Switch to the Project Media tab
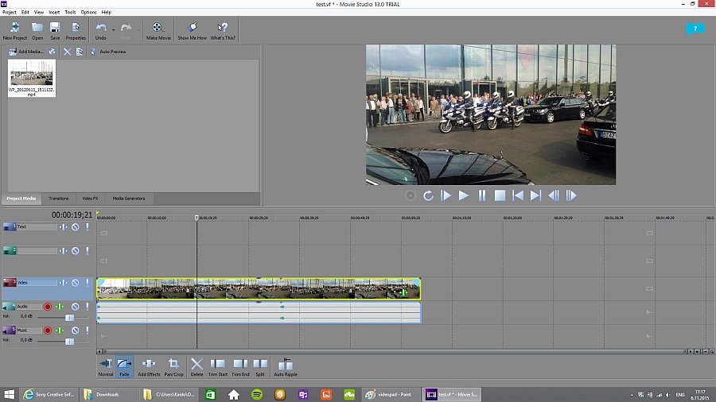Viewport: 716px width, 402px height. click(21, 199)
